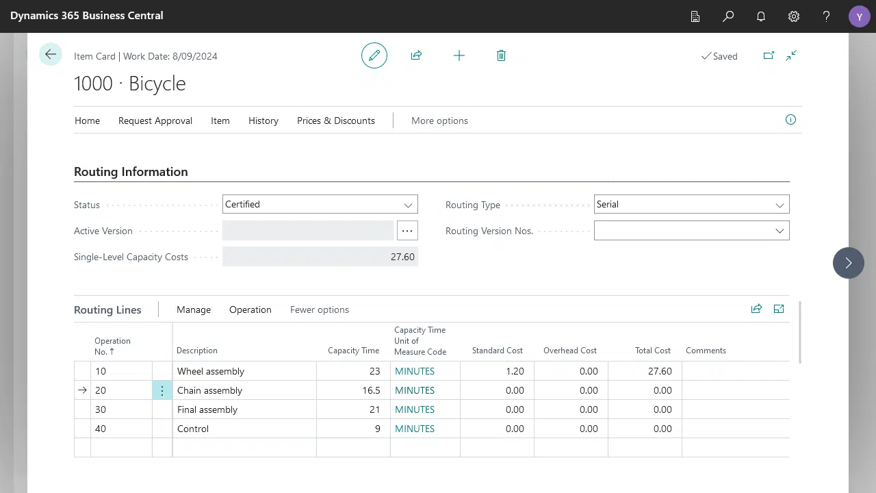Image resolution: width=876 pixels, height=493 pixels.
Task: Show More options in action bar
Action: 439,121
